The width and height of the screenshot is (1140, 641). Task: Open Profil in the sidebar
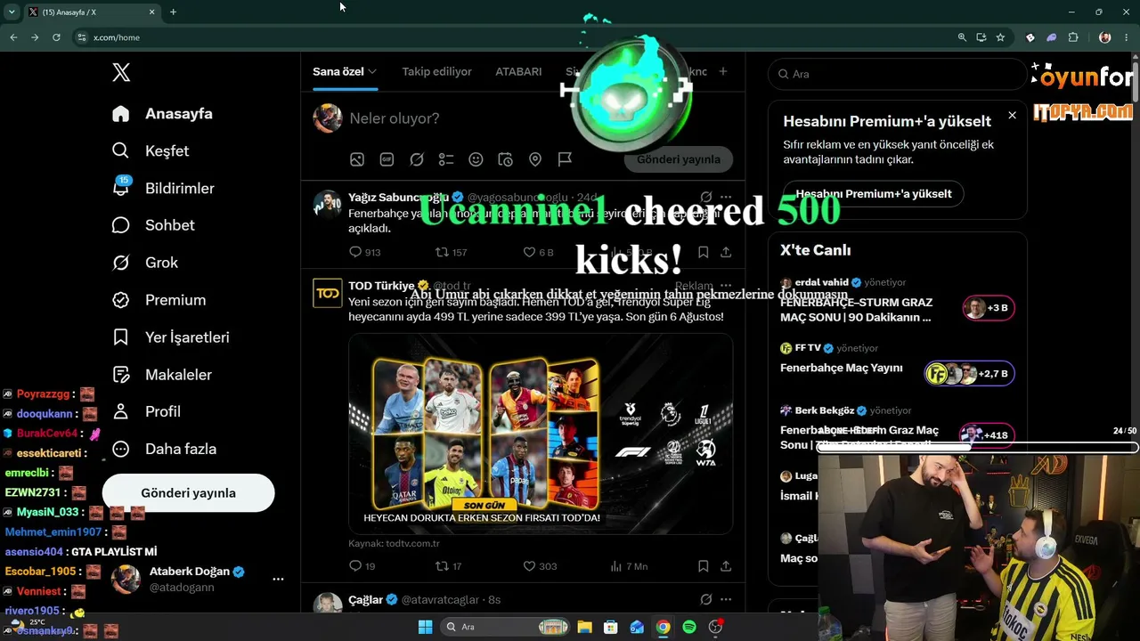click(147, 411)
